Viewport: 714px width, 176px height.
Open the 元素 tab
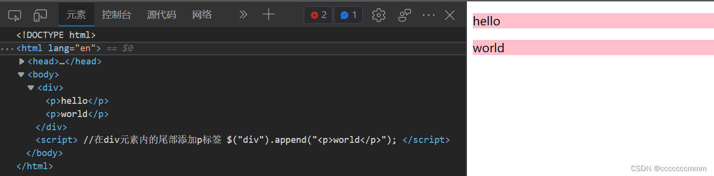pos(76,15)
